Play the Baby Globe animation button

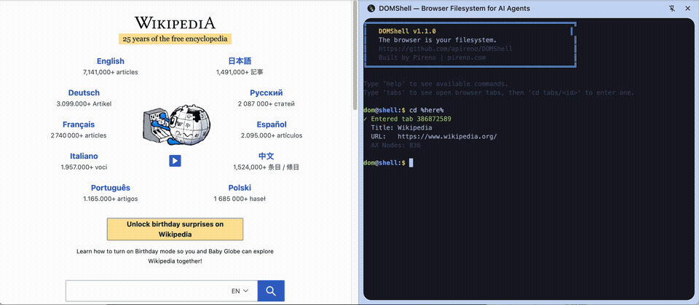pyautogui.click(x=175, y=161)
